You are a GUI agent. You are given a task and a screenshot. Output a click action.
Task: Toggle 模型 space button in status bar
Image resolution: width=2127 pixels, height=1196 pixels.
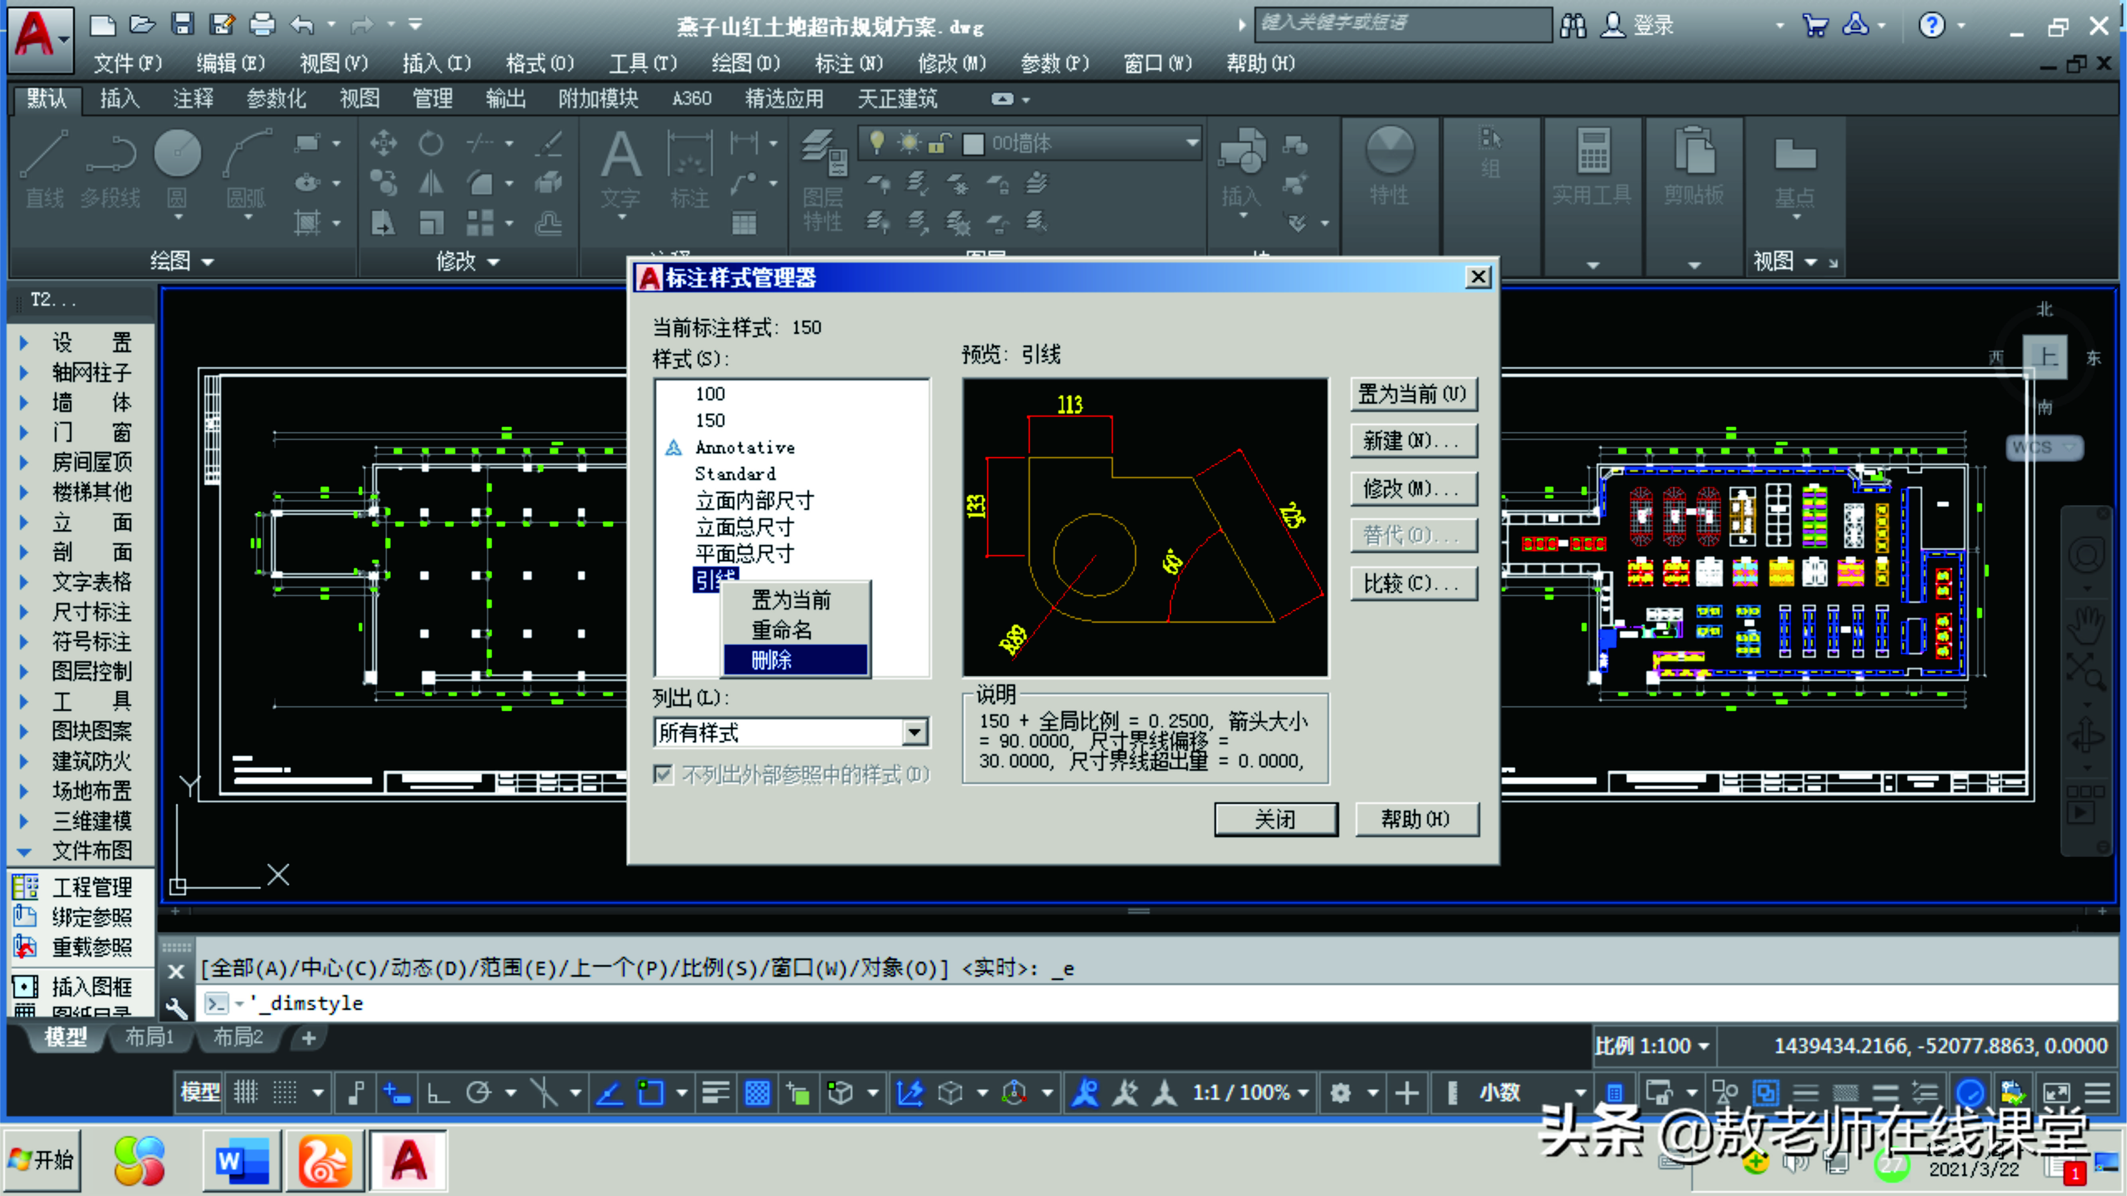[x=200, y=1092]
